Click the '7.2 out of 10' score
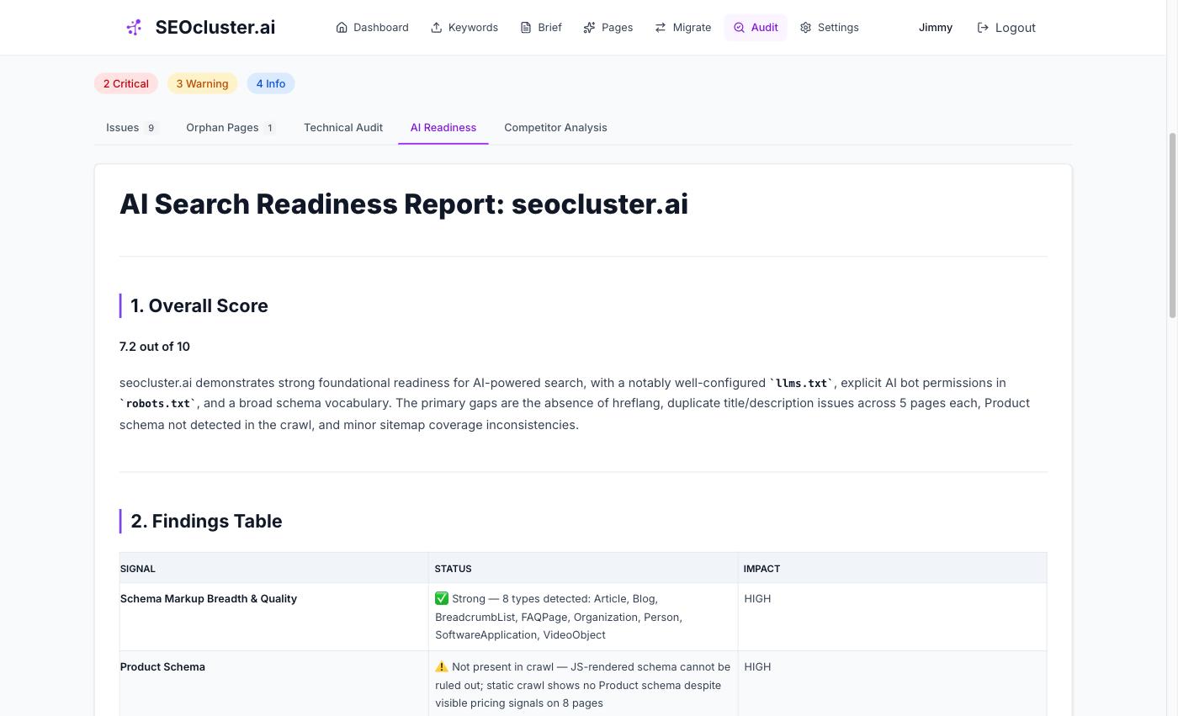1178x716 pixels. (x=155, y=347)
